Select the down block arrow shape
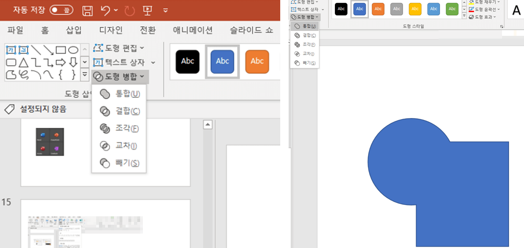 coord(73,62)
